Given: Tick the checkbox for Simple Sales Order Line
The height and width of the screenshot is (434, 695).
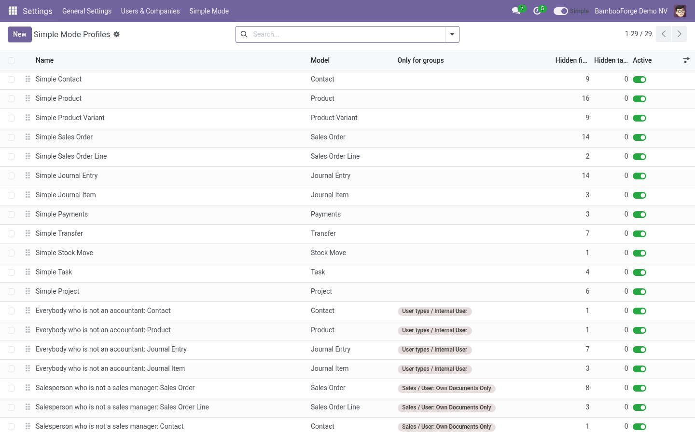Looking at the screenshot, I should pyautogui.click(x=11, y=157).
